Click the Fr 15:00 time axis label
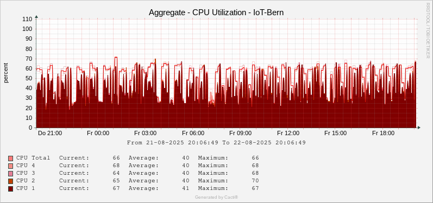 tap(336, 133)
